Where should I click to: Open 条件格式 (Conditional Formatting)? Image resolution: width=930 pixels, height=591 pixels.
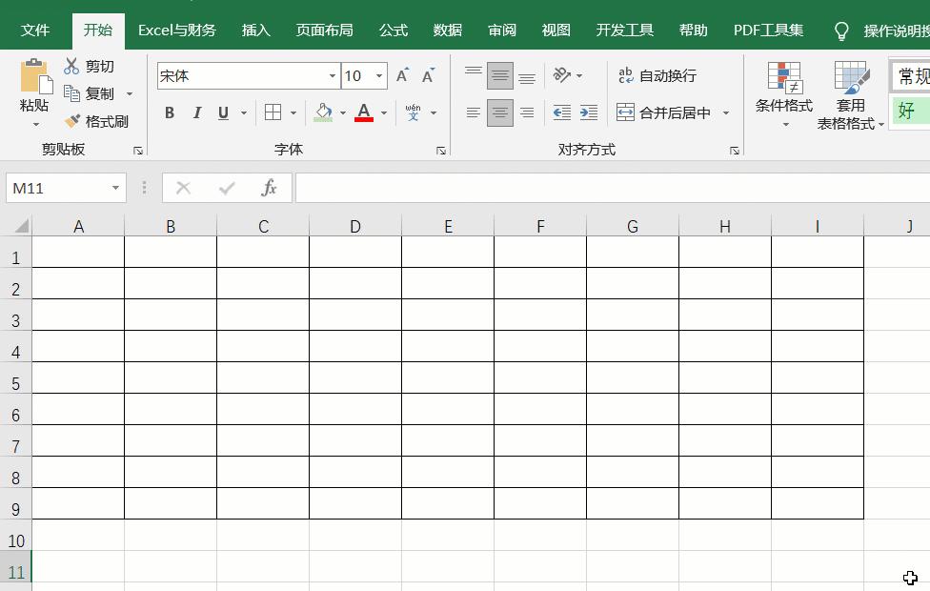(784, 92)
